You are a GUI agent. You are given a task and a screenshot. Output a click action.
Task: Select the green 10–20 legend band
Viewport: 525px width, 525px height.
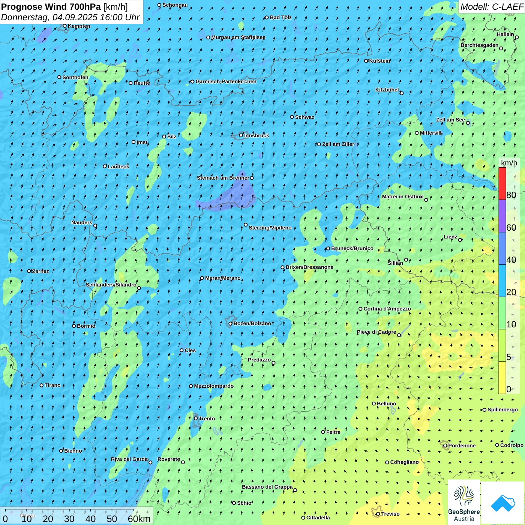coord(502,313)
